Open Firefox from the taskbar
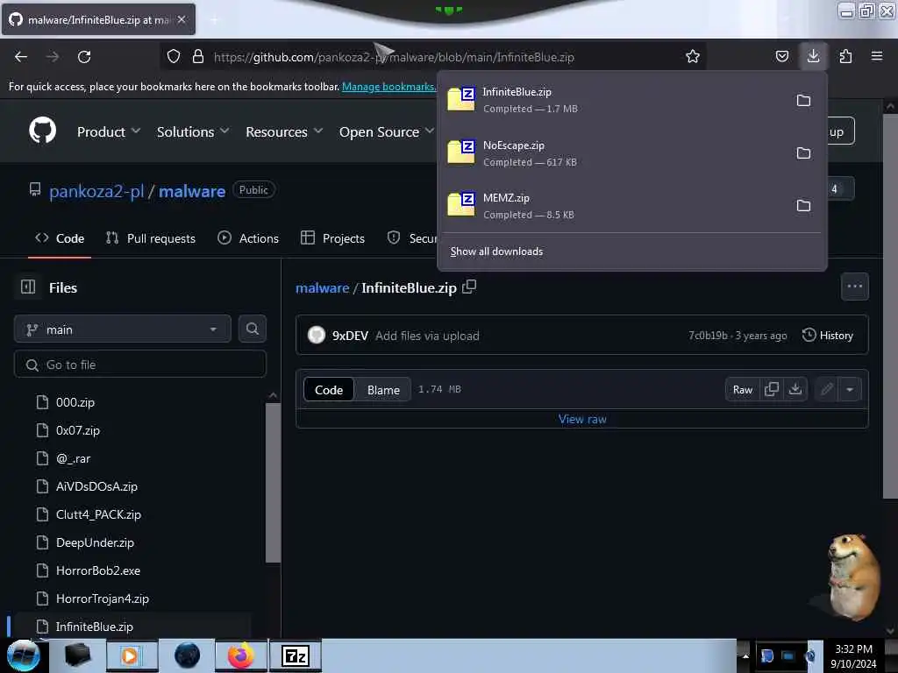 [x=240, y=655]
